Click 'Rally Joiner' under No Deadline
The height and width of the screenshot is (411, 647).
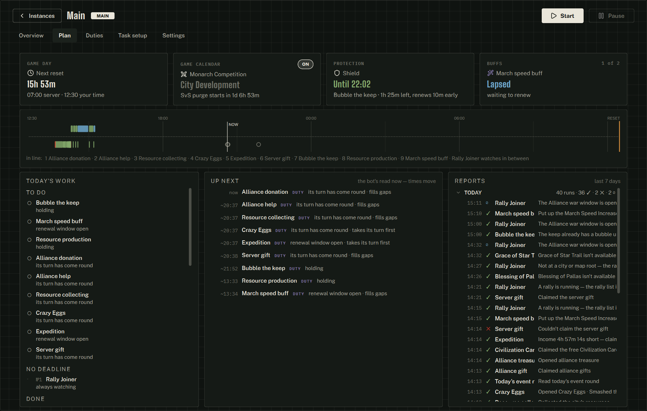(61, 380)
